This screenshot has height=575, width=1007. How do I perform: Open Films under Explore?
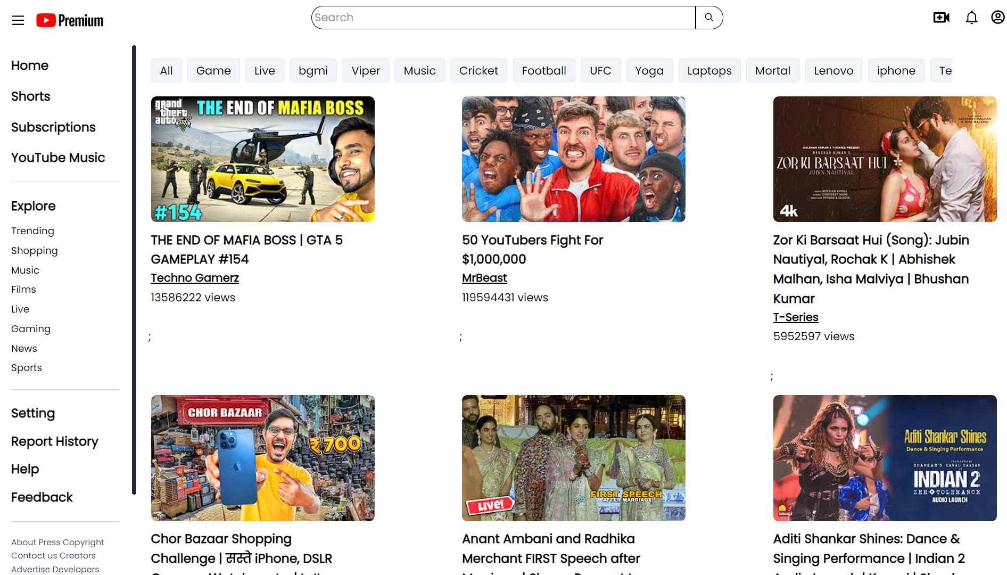click(x=23, y=289)
